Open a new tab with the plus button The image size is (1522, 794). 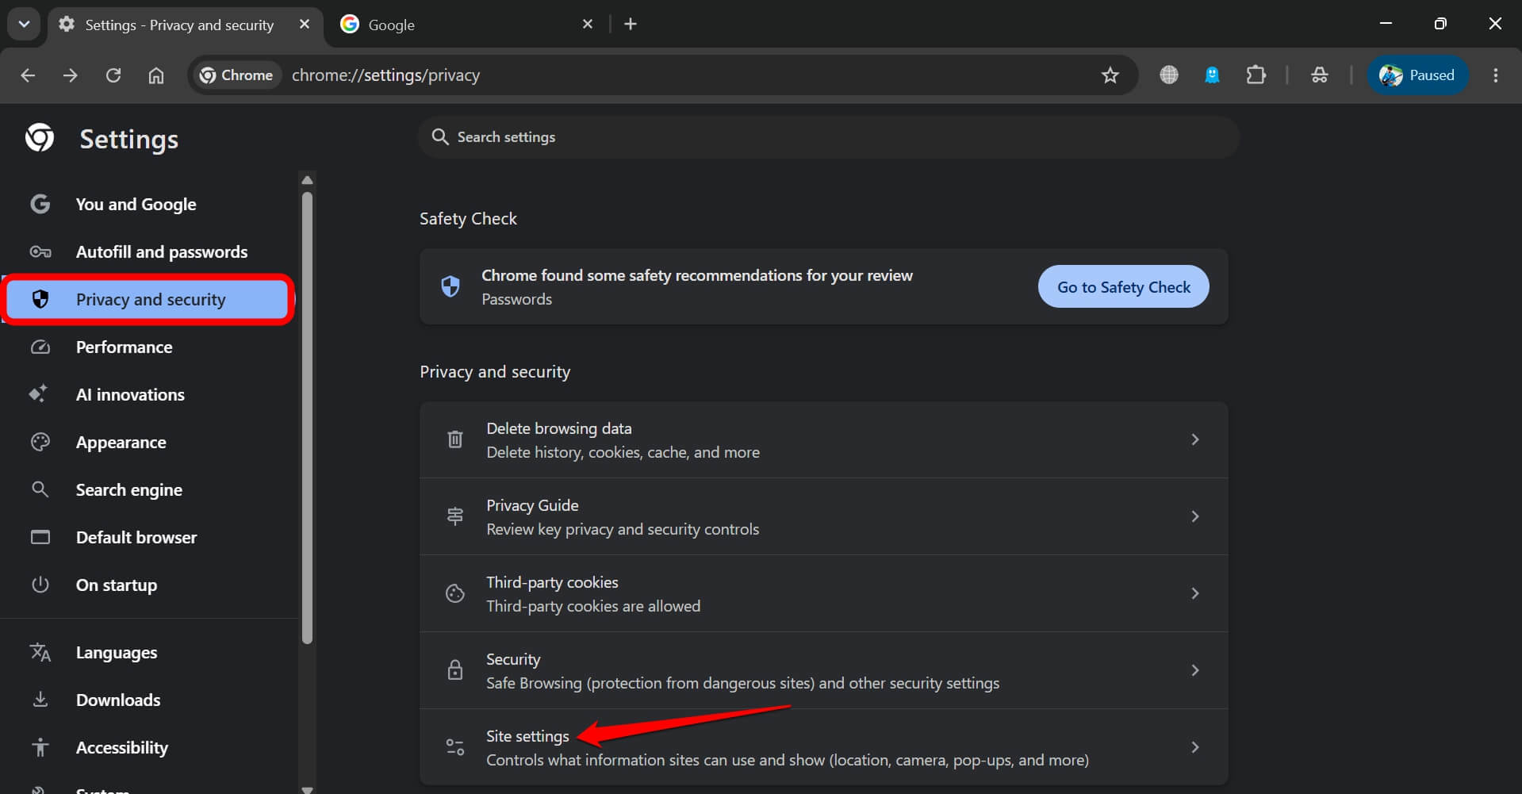[x=631, y=24]
